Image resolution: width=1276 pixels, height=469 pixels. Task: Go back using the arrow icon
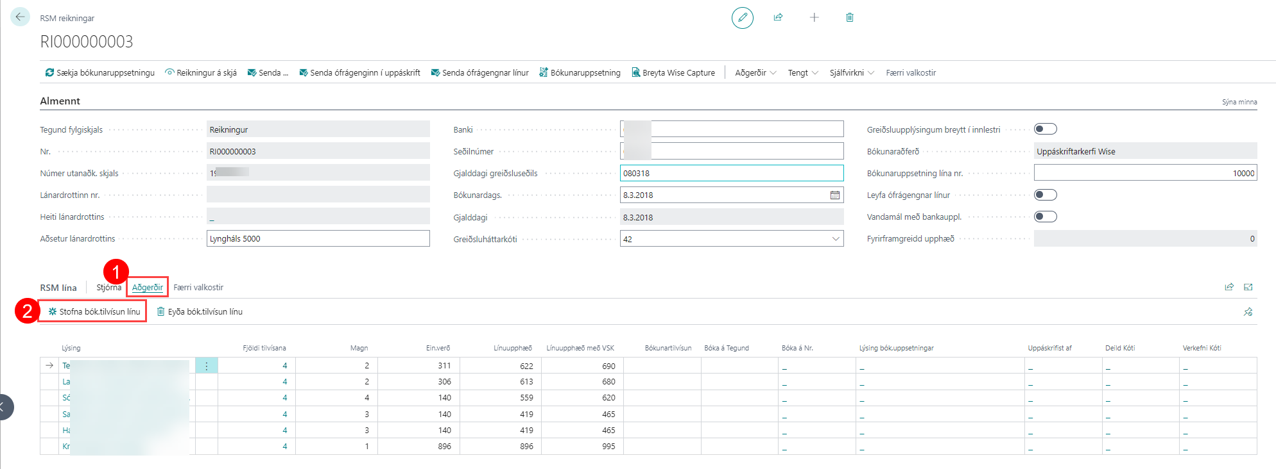pyautogui.click(x=20, y=17)
